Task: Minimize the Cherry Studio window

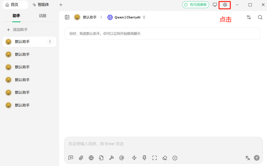Action: tap(237, 5)
